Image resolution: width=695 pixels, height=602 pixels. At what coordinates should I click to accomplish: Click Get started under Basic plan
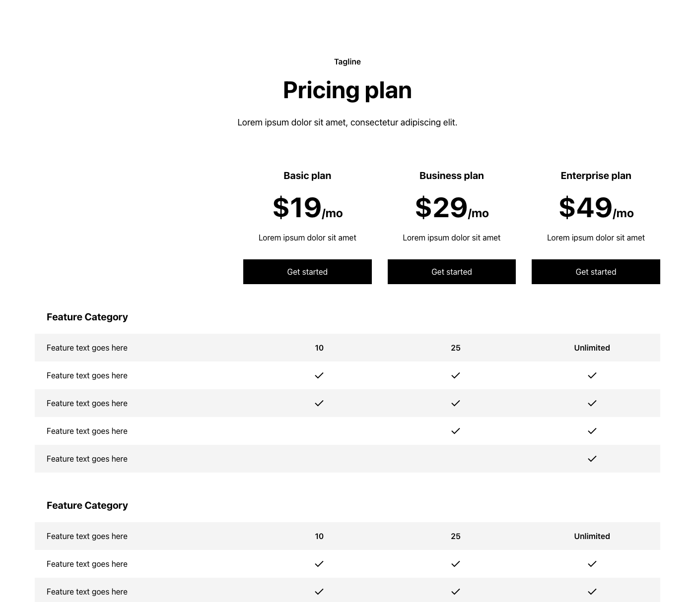point(307,272)
